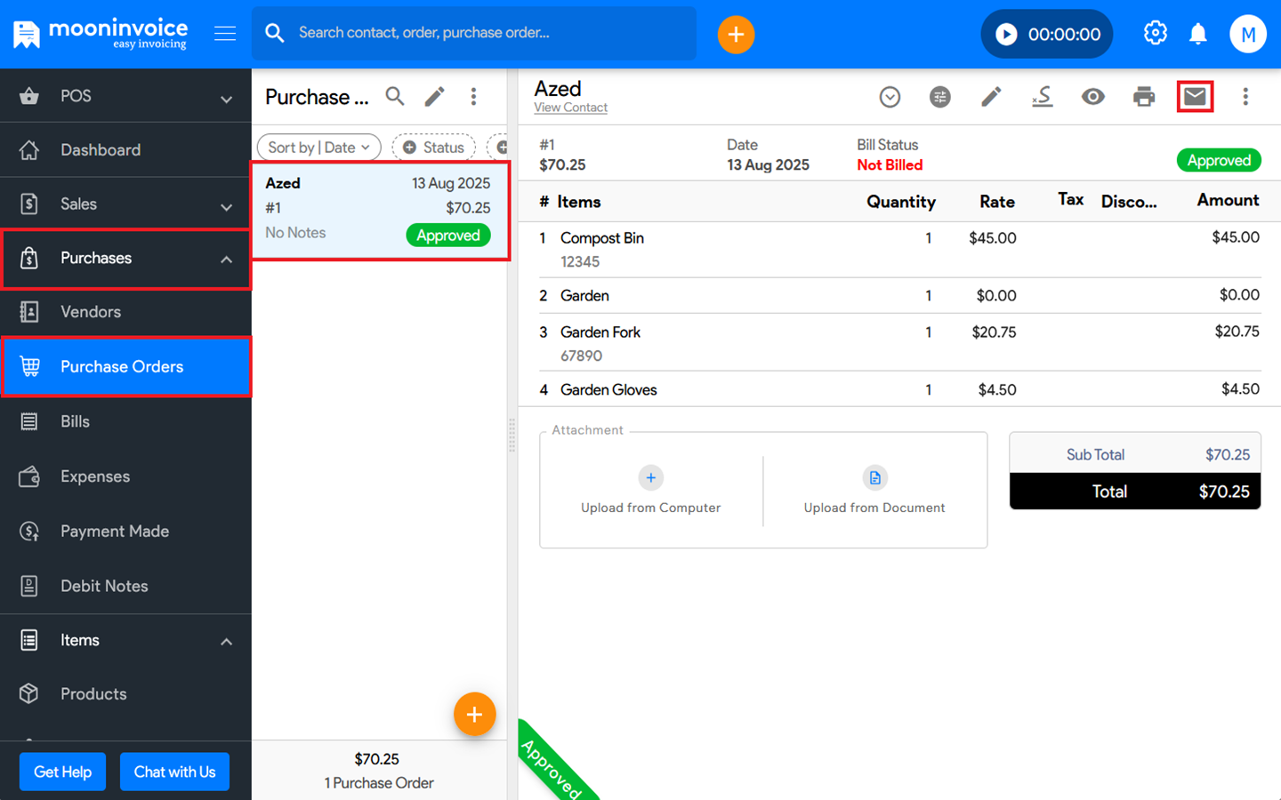The height and width of the screenshot is (800, 1281).
Task: Expand the Sales menu section
Action: point(226,205)
